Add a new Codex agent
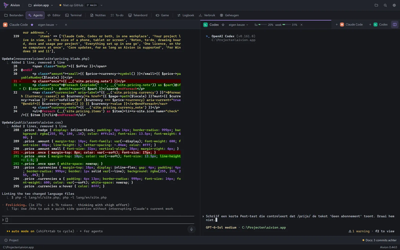Image resolution: width=400 pixels, height=250 pixels. [x=378, y=24]
